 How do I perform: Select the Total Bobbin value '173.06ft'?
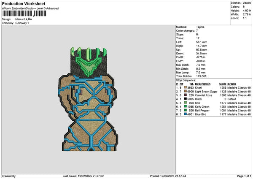(x=202, y=76)
